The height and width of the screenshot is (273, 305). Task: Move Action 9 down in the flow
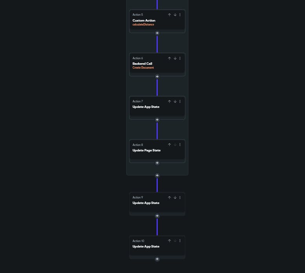click(175, 198)
